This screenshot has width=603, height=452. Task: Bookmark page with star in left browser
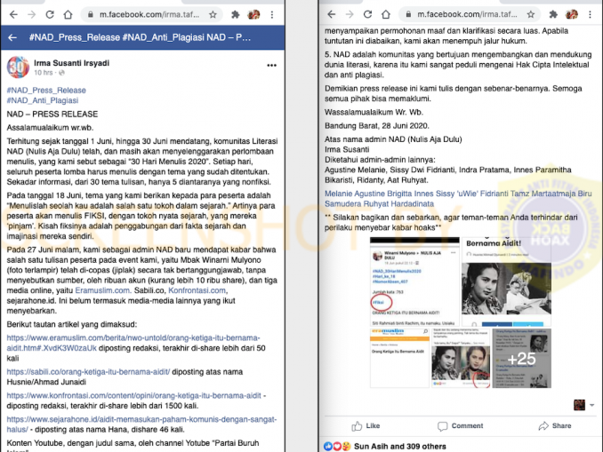(x=213, y=14)
